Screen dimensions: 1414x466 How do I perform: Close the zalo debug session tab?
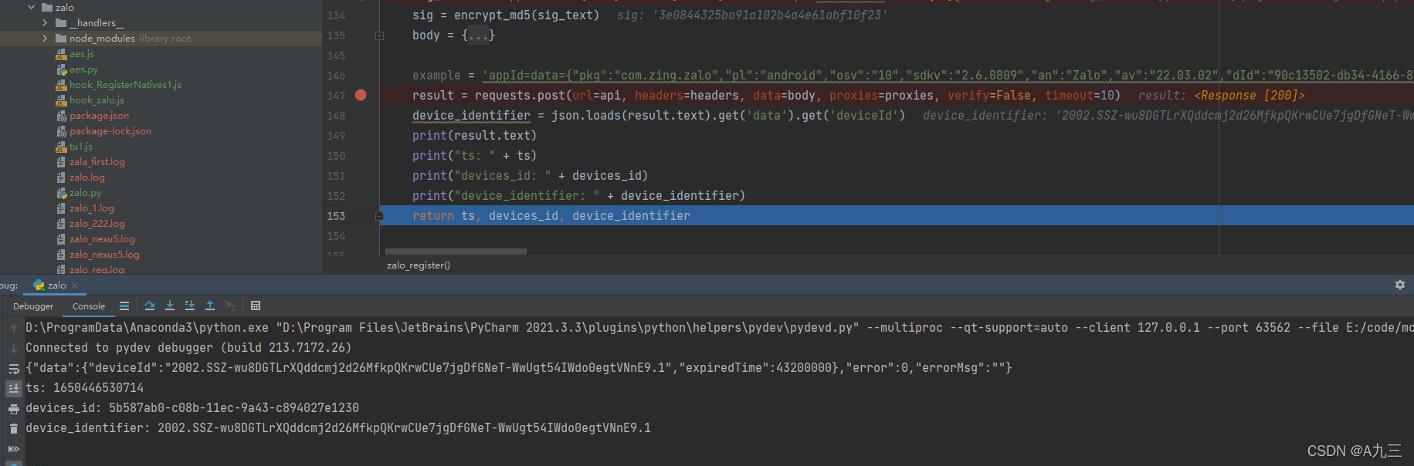click(75, 285)
